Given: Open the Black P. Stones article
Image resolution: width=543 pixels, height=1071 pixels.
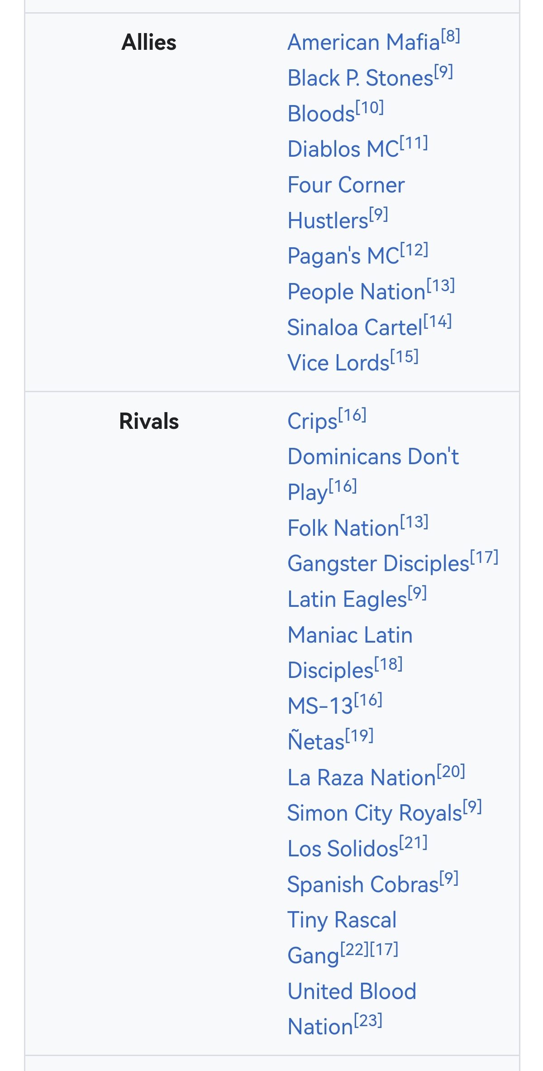Looking at the screenshot, I should click(361, 78).
